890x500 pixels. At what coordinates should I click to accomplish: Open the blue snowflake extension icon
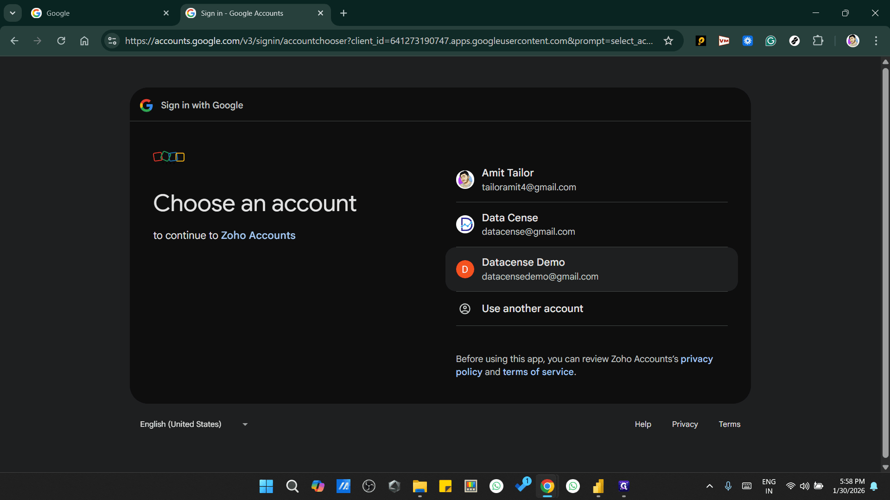click(x=747, y=41)
